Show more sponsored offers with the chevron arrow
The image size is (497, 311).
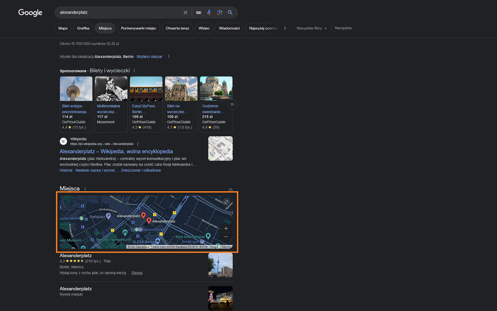[x=232, y=104]
